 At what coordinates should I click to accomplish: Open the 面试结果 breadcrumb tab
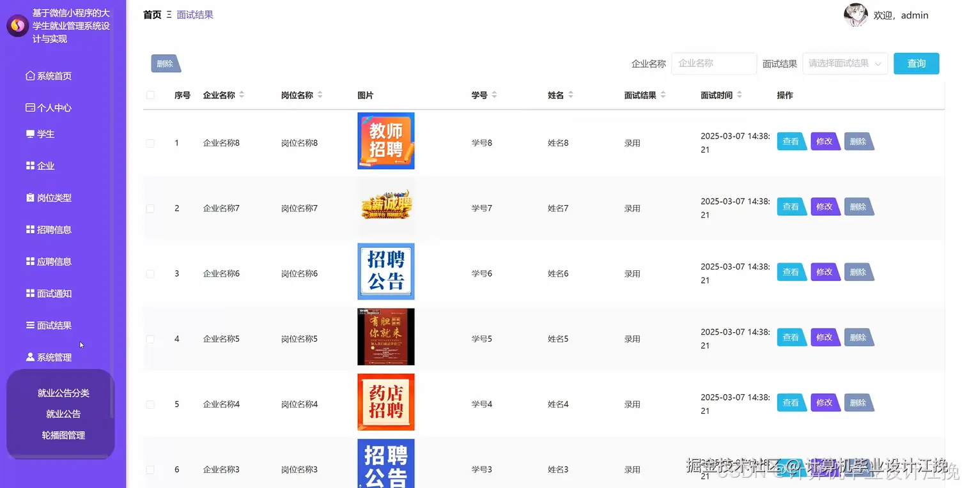pyautogui.click(x=195, y=14)
